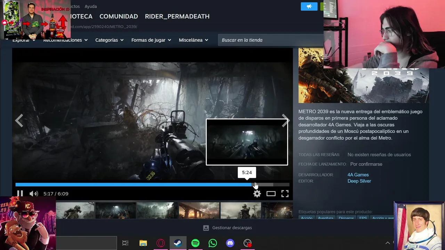
Task: Click the store URL address bar
Action: click(104, 26)
